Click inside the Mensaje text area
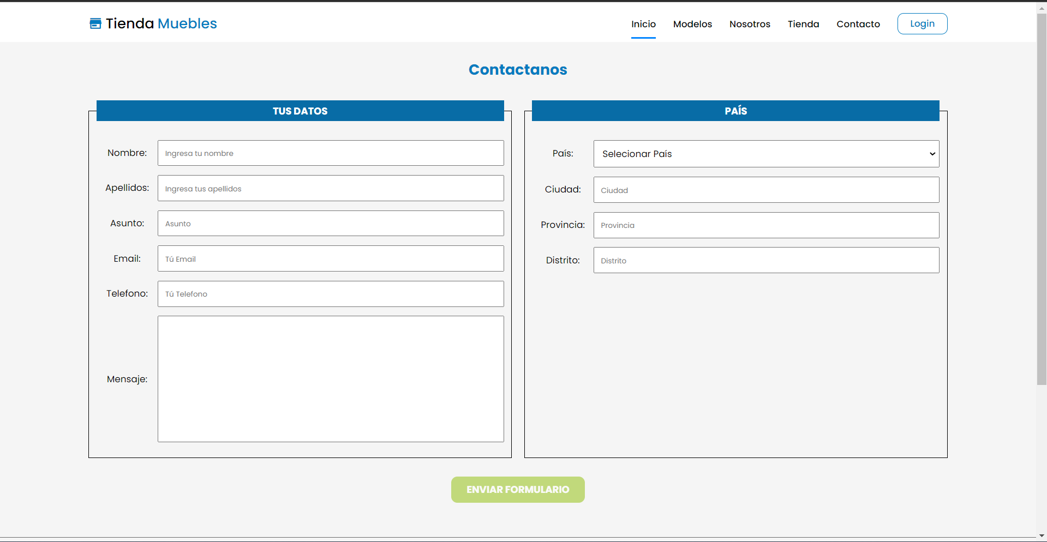 tap(331, 379)
